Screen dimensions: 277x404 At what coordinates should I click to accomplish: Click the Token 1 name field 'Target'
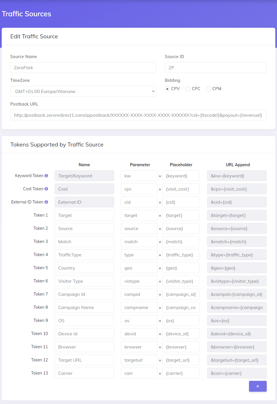pos(84,215)
